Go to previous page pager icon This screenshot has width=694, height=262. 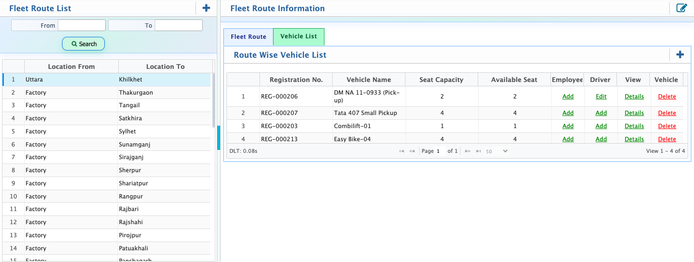[412, 151]
